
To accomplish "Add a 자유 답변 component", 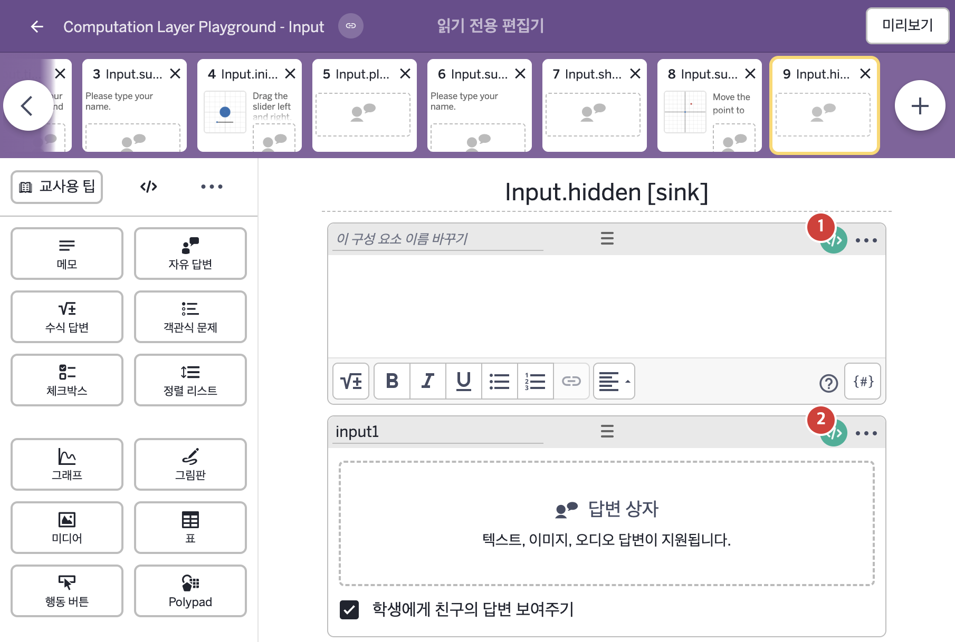I will click(190, 254).
